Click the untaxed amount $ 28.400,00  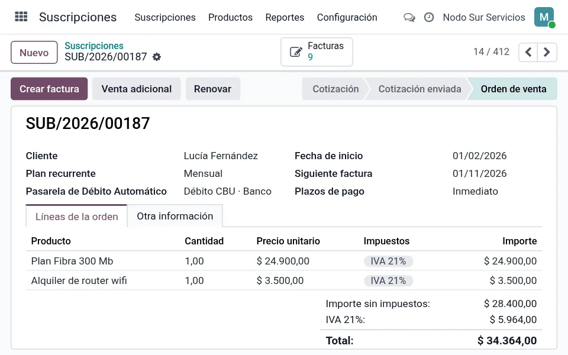tap(510, 304)
